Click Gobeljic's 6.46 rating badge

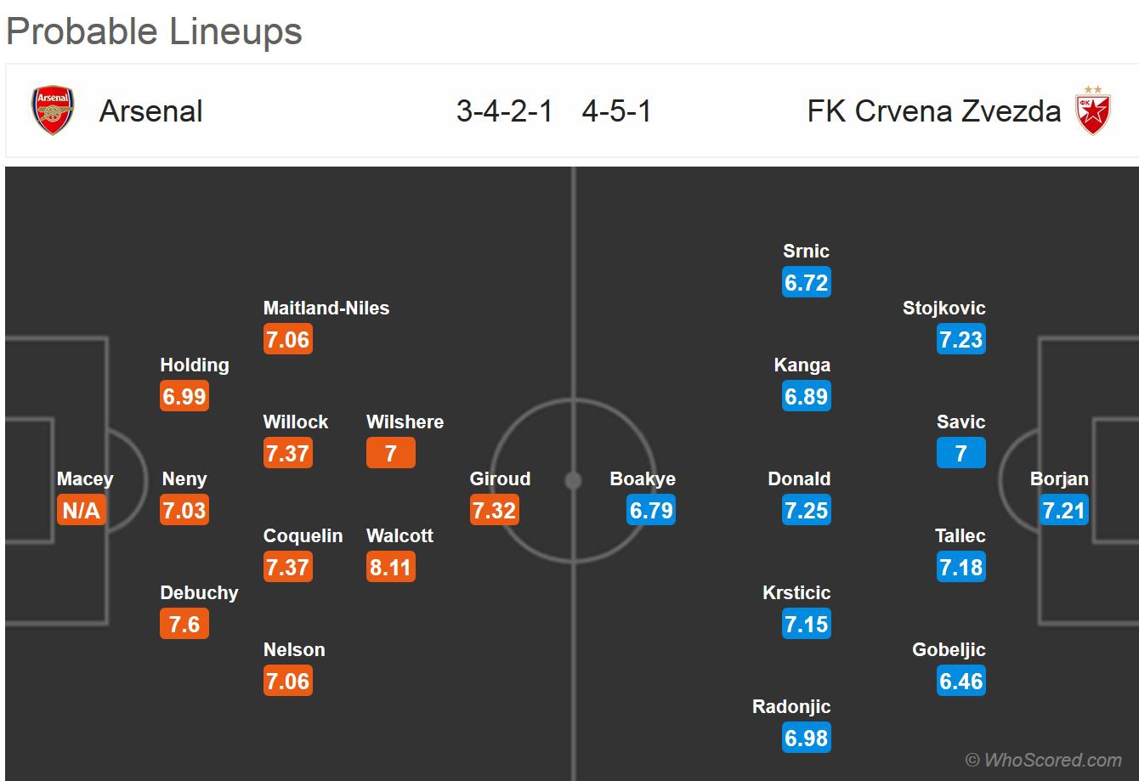click(x=961, y=681)
